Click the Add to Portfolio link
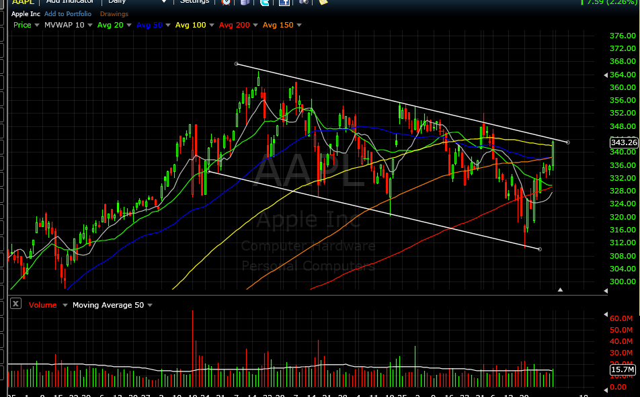 (x=68, y=14)
